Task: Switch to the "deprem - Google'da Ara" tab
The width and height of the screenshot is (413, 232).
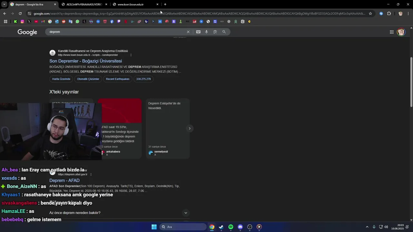Action: click(x=33, y=5)
